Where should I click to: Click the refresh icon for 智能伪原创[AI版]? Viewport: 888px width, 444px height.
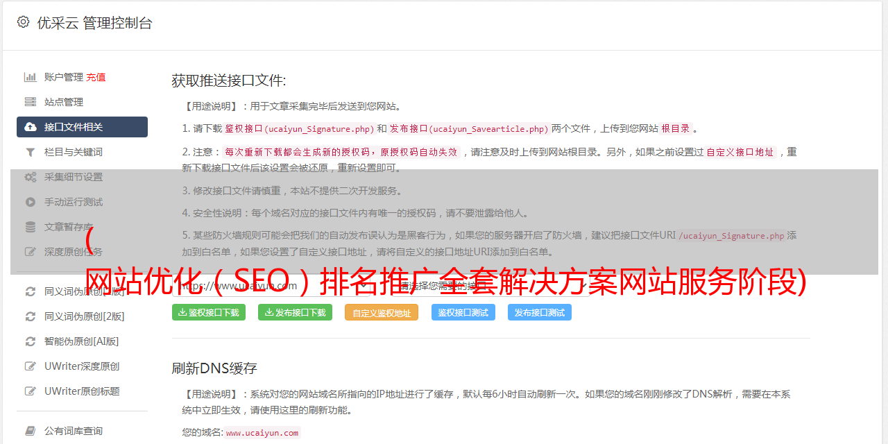click(31, 341)
